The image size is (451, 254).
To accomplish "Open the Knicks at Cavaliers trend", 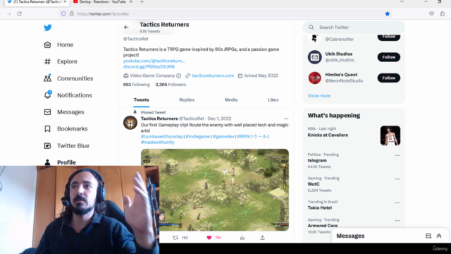I will point(328,135).
